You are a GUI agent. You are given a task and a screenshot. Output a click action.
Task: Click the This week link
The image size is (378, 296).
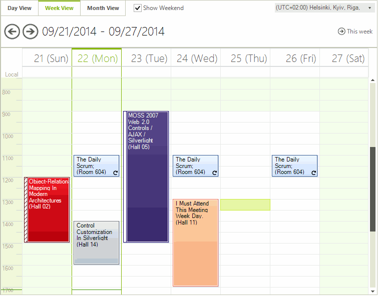pyautogui.click(x=359, y=31)
